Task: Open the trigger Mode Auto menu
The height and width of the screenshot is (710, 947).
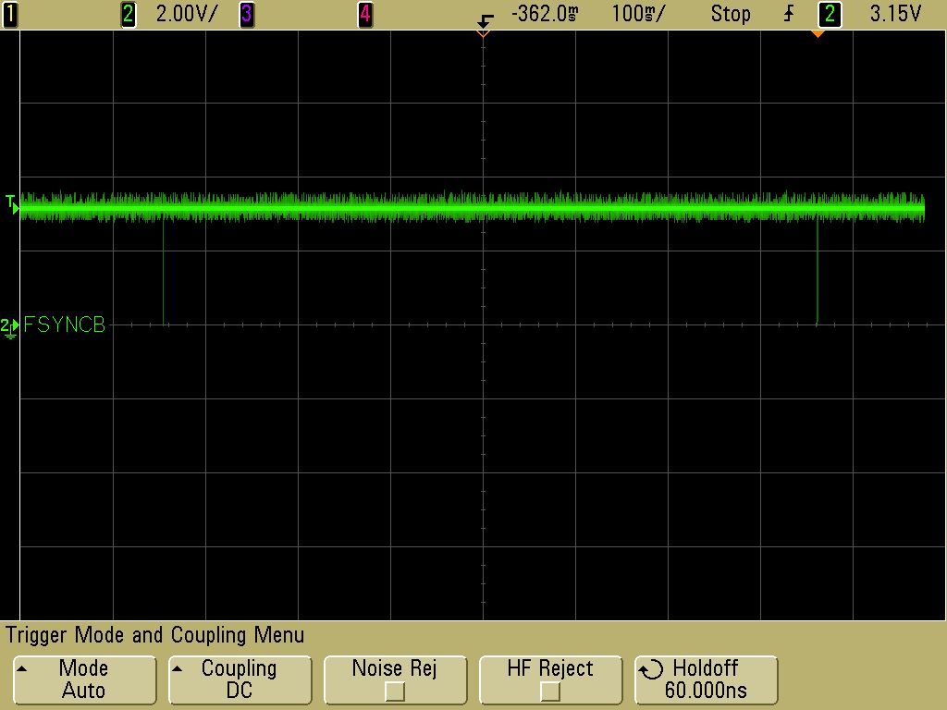Action: [x=84, y=679]
